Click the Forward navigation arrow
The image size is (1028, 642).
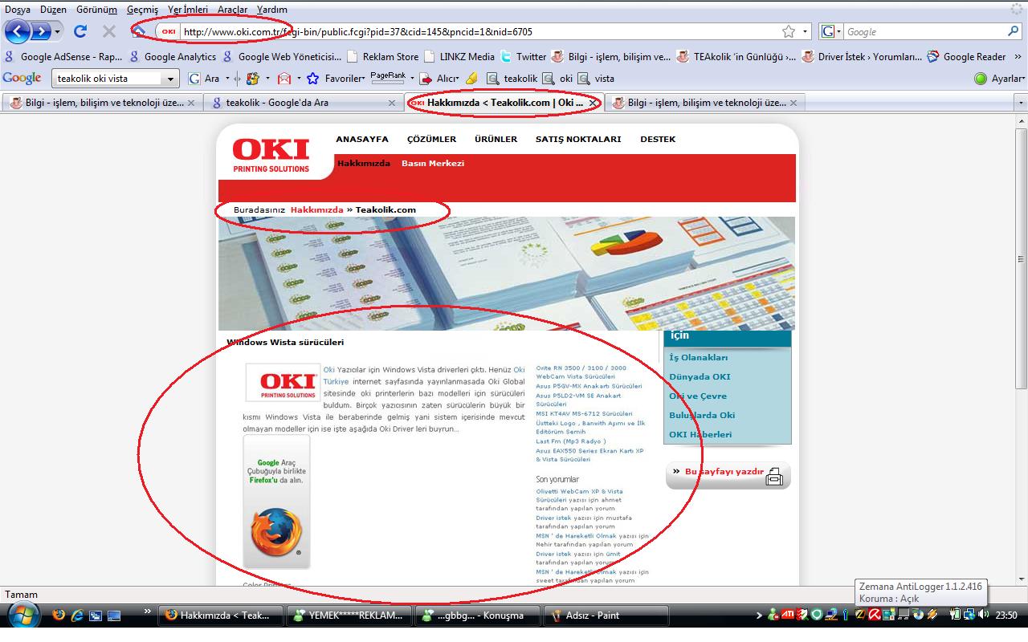coord(41,31)
